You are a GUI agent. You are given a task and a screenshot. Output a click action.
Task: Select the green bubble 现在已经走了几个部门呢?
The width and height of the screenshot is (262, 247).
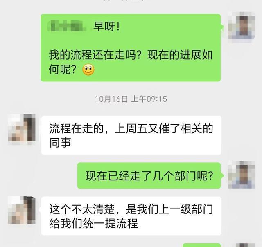pos(149,175)
